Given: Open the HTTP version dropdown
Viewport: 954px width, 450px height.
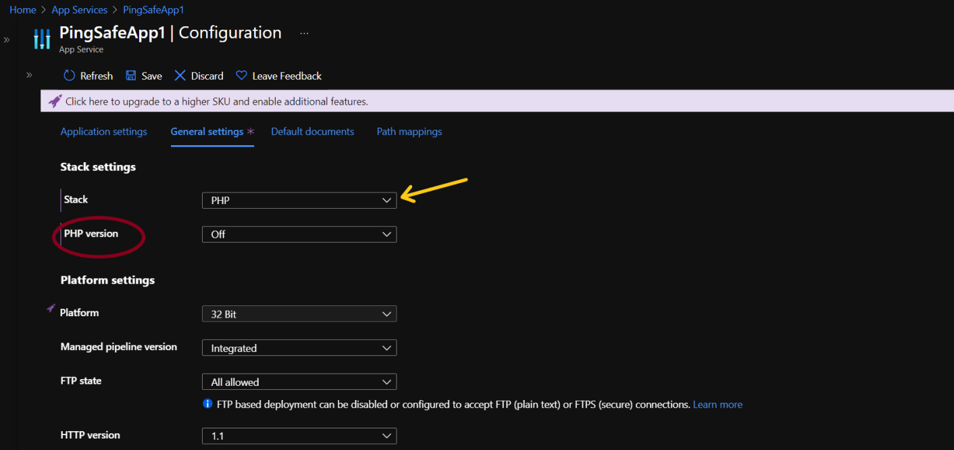Looking at the screenshot, I should tap(299, 436).
